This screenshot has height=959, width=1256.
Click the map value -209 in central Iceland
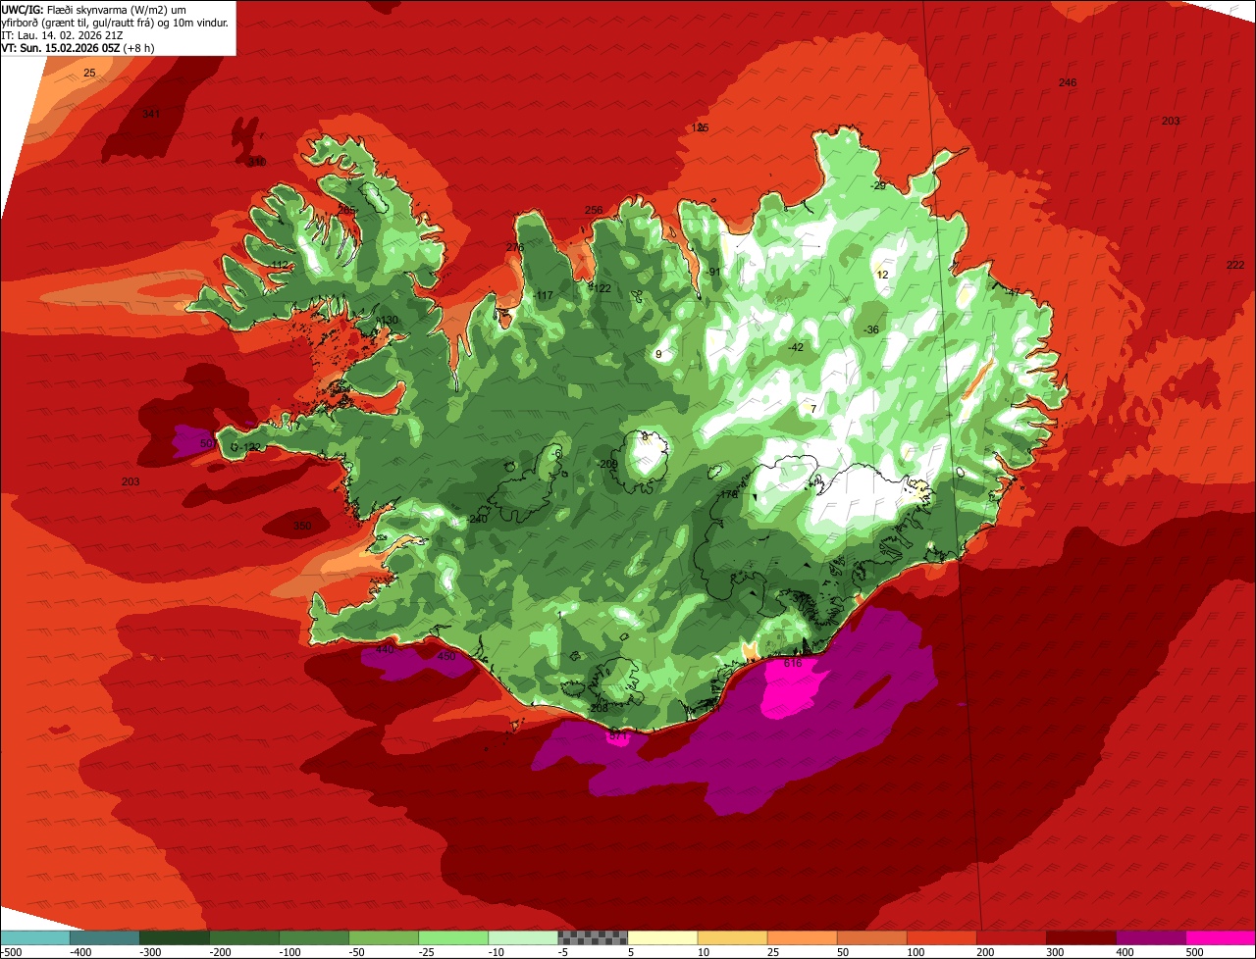click(607, 464)
